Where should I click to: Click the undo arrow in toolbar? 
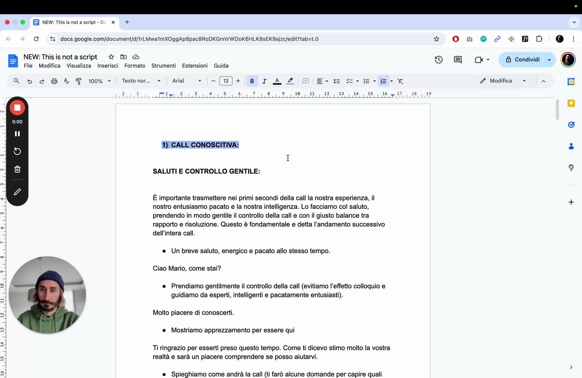30,81
